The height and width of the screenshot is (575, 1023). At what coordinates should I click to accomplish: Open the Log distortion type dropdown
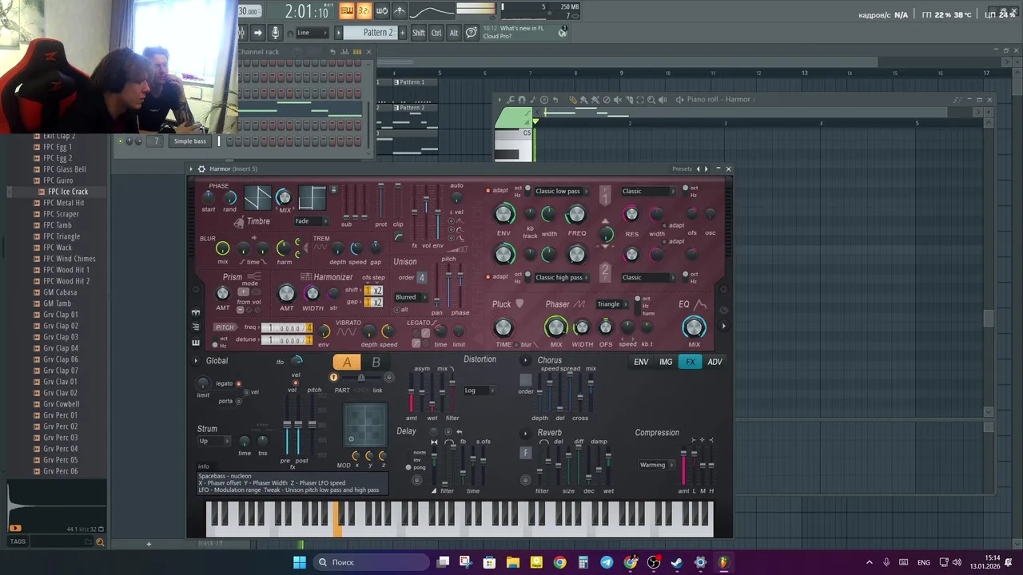coord(479,391)
